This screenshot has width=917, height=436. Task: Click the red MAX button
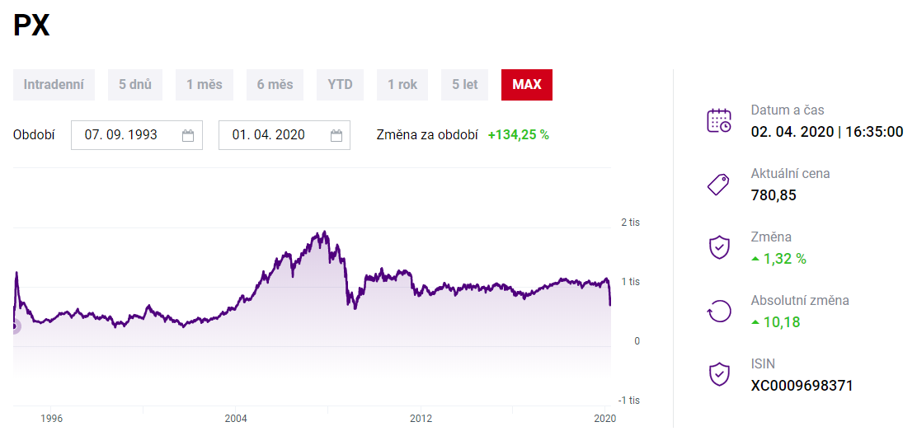click(526, 85)
